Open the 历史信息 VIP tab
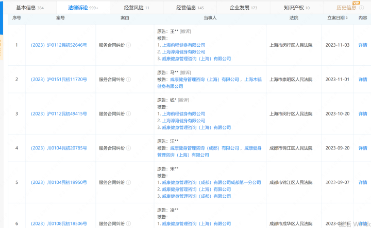Viewport: 371px width, 228px height. 346,8
